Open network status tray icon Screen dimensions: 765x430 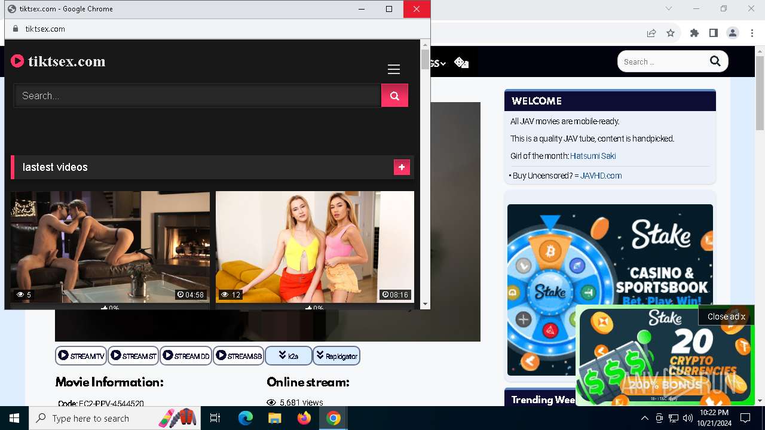point(674,418)
